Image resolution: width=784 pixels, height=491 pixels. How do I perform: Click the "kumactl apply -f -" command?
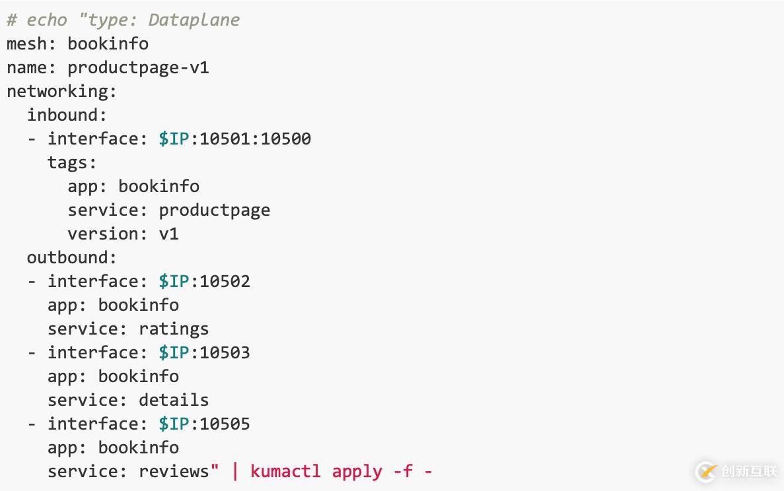coord(341,471)
